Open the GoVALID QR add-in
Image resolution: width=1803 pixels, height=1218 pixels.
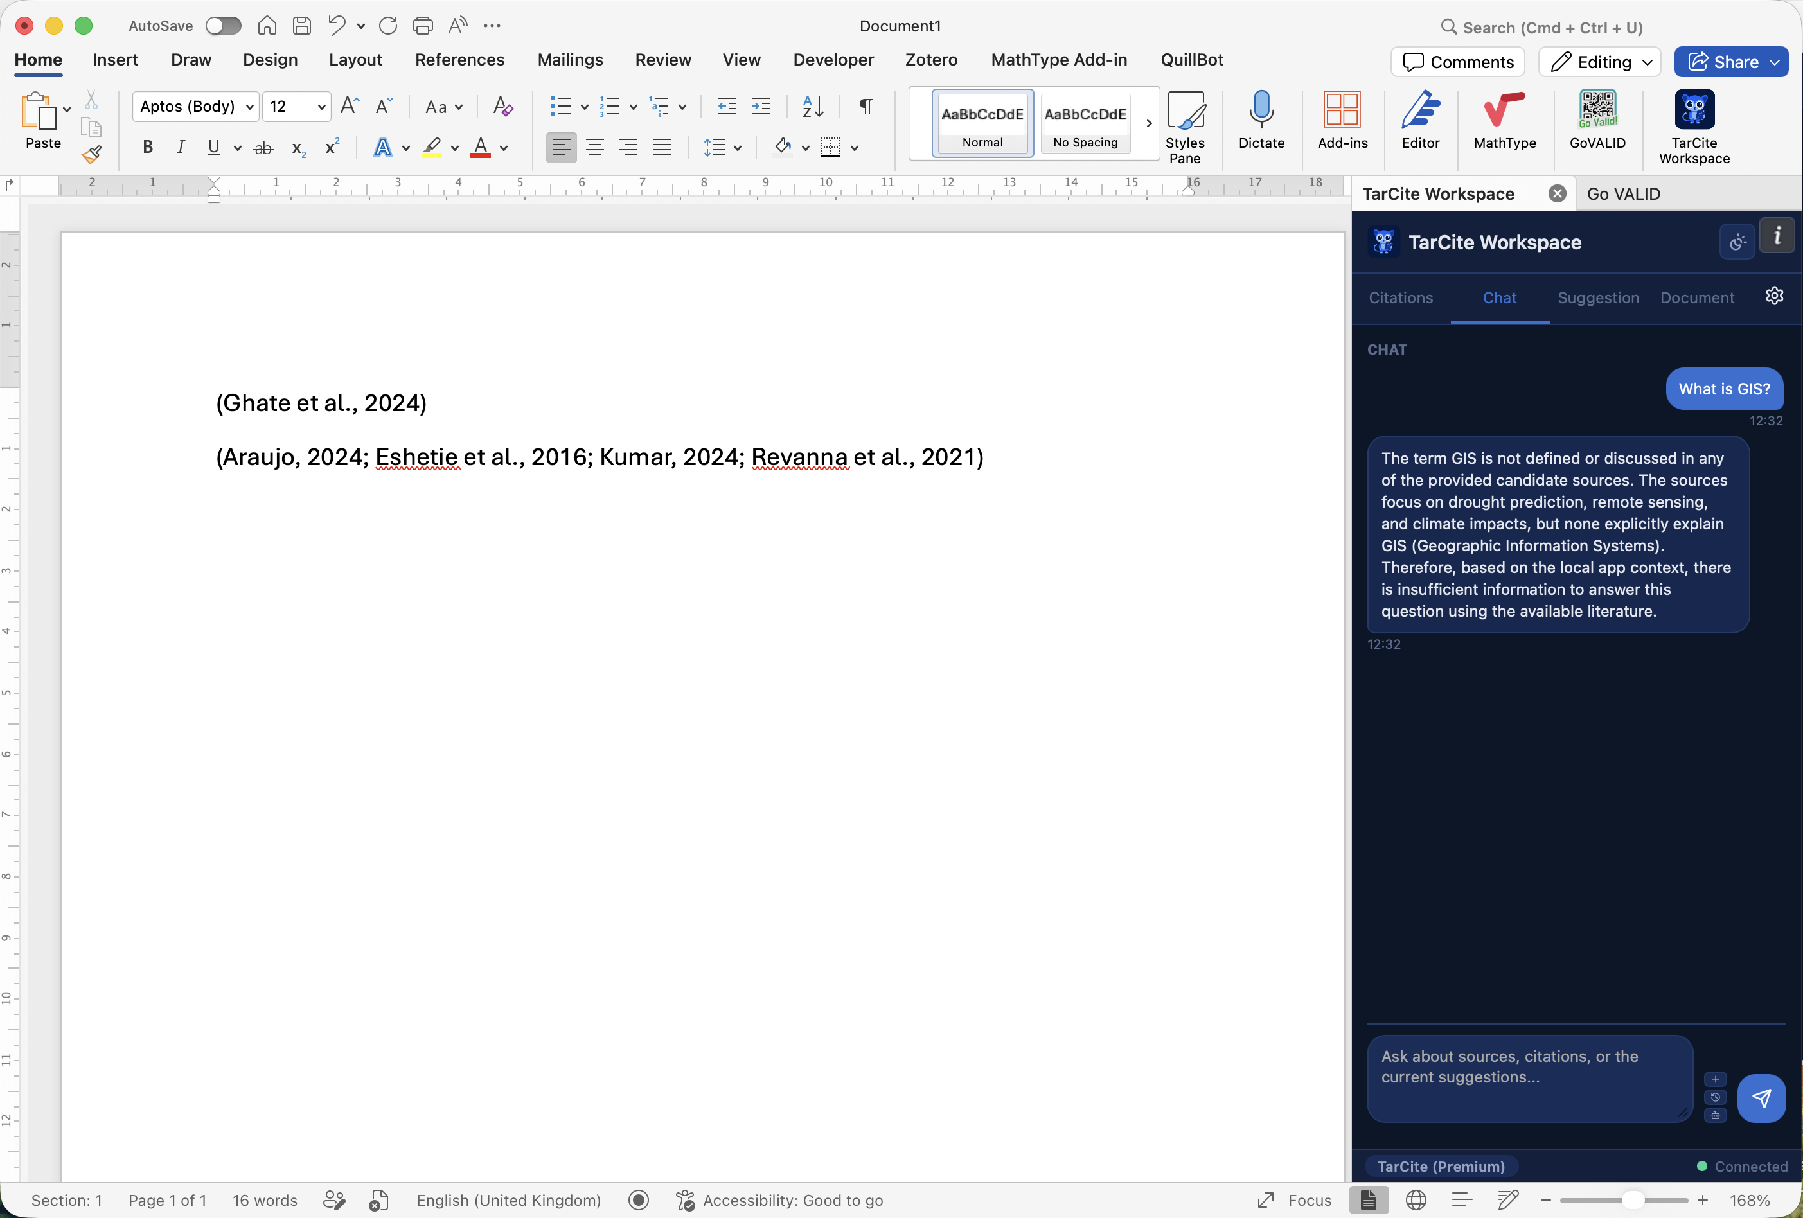click(x=1597, y=119)
